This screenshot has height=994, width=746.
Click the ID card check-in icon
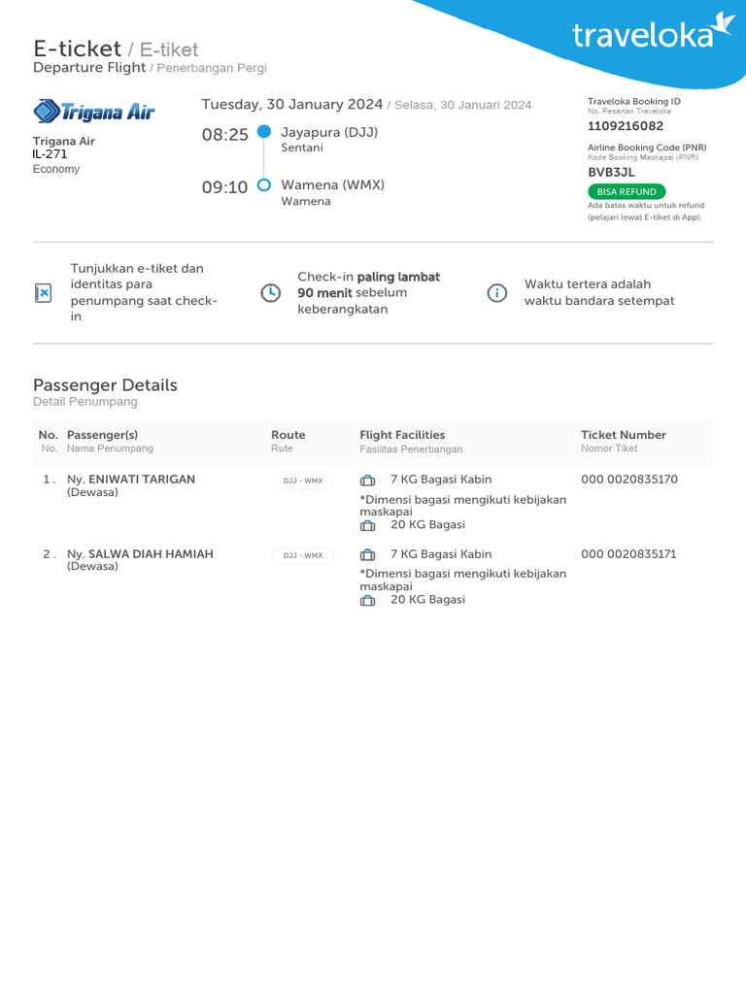click(x=43, y=292)
